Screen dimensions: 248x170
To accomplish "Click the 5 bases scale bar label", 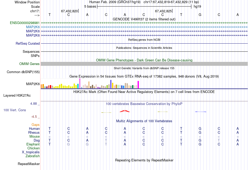I will 90,7.
